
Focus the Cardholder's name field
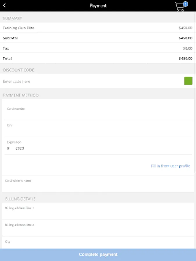[98, 186]
